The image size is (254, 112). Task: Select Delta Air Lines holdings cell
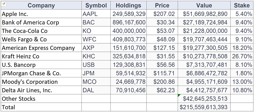point(129,90)
